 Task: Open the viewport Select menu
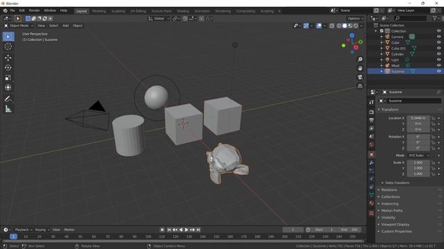point(53,26)
